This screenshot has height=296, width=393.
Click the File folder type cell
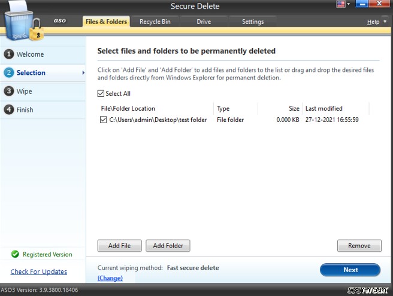(x=230, y=120)
